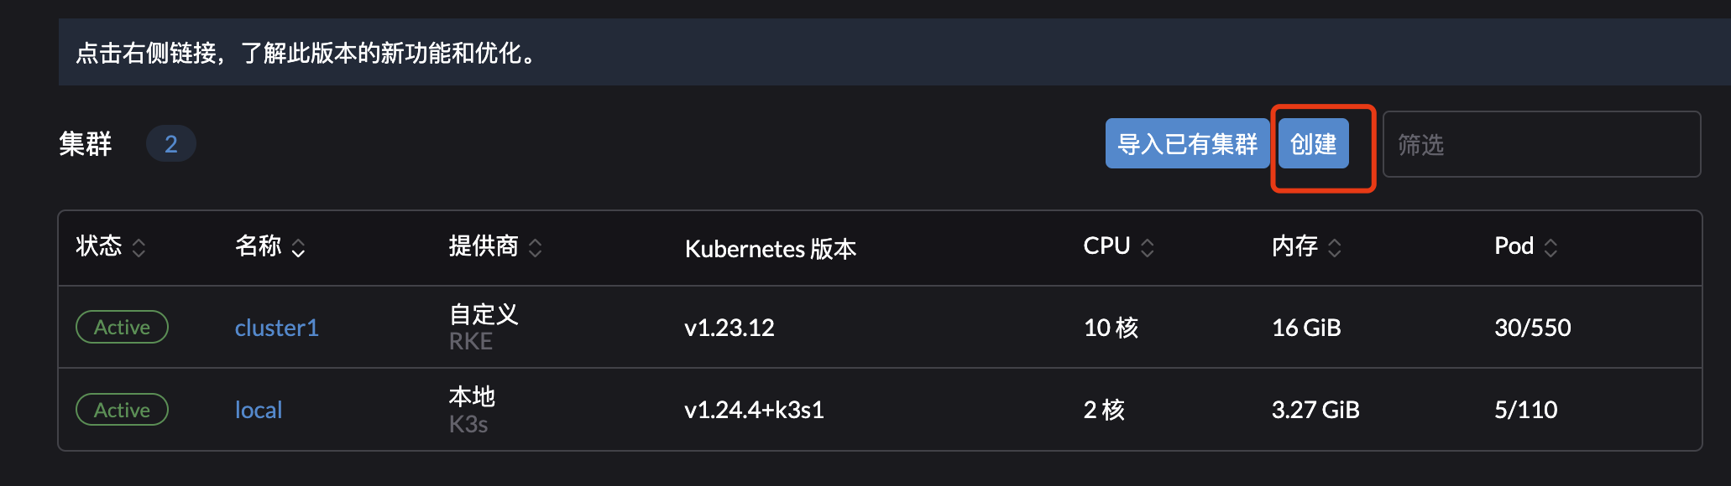This screenshot has width=1731, height=486.
Task: Click the 30/550 Pod count cell
Action: pyautogui.click(x=1533, y=328)
